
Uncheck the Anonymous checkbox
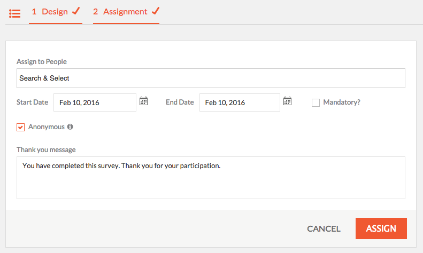point(20,127)
